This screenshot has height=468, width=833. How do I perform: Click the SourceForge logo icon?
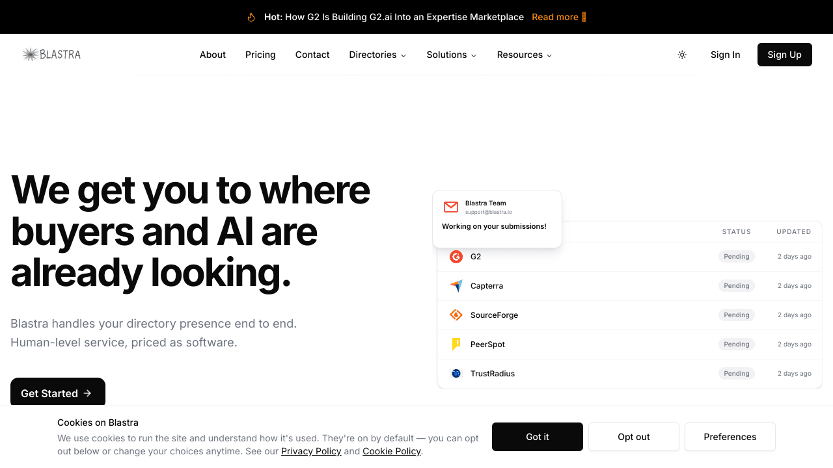456,315
